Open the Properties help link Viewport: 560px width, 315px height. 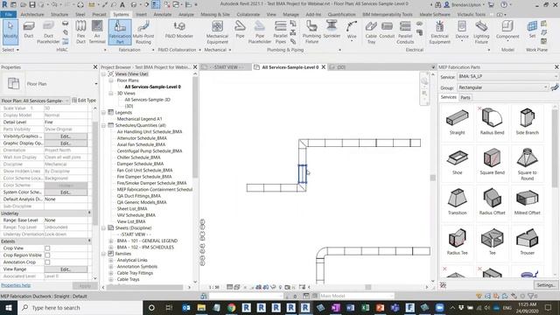click(x=16, y=285)
